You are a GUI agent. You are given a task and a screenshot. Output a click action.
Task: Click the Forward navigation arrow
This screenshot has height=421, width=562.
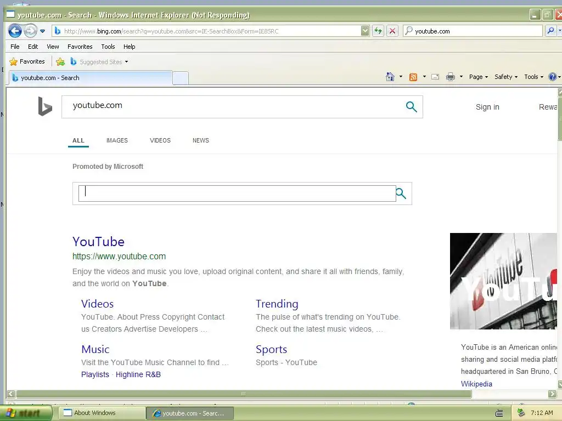(31, 31)
